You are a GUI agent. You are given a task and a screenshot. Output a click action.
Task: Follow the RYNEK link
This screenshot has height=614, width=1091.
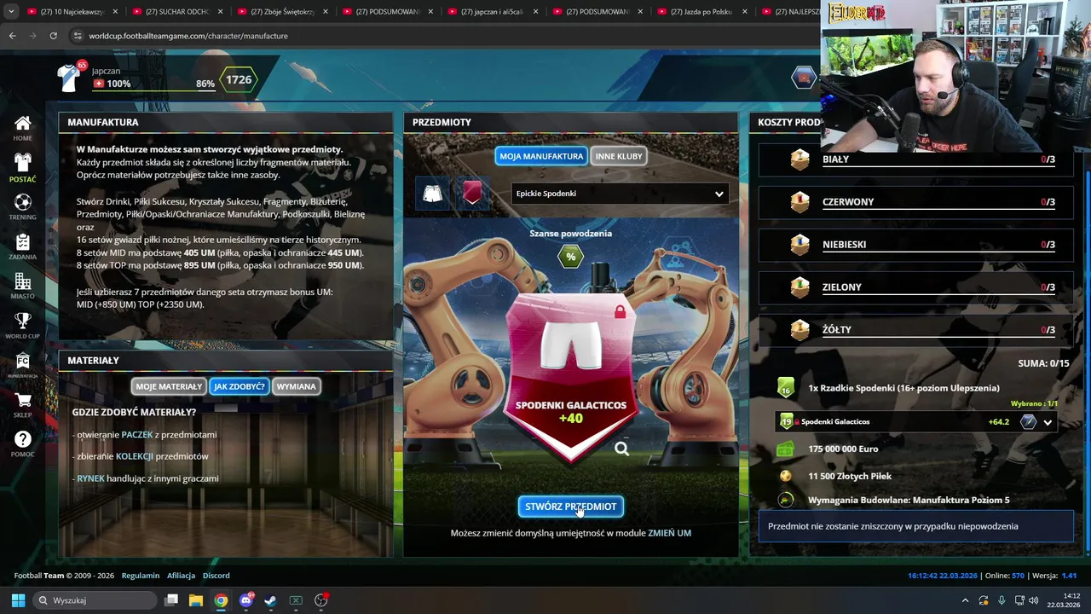coord(90,478)
